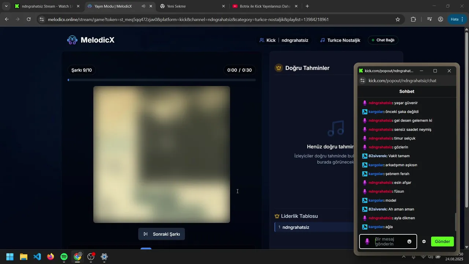Mute audio on MelodicX tab speaker icon
The height and width of the screenshot is (264, 469).
(x=143, y=6)
